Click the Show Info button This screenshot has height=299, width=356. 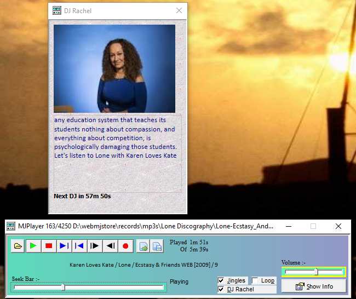pyautogui.click(x=314, y=286)
